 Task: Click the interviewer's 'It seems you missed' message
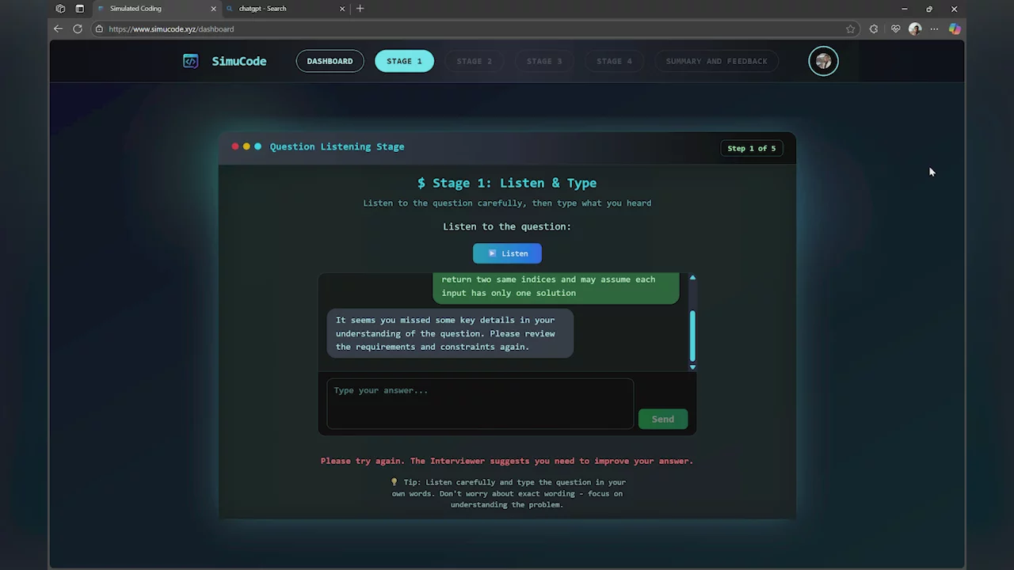tap(450, 333)
